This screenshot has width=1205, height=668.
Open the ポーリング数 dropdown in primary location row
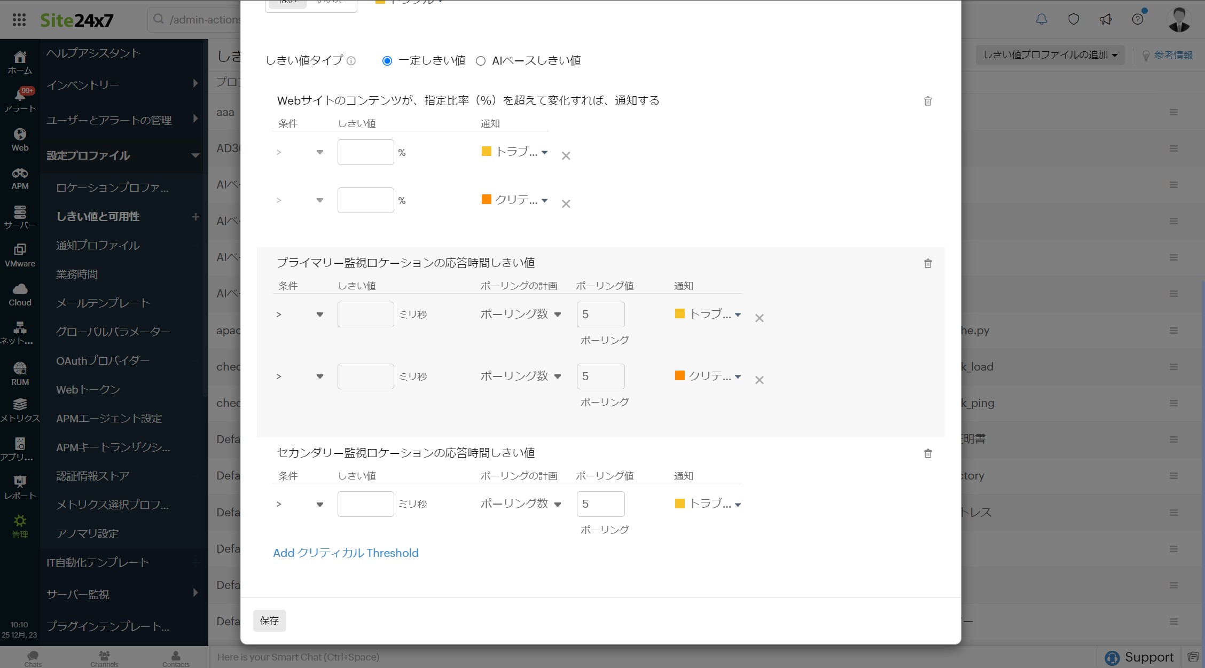521,315
